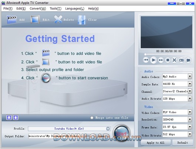Click the app icon in the title bar
This screenshot has width=196, height=149.
pos(3,3)
